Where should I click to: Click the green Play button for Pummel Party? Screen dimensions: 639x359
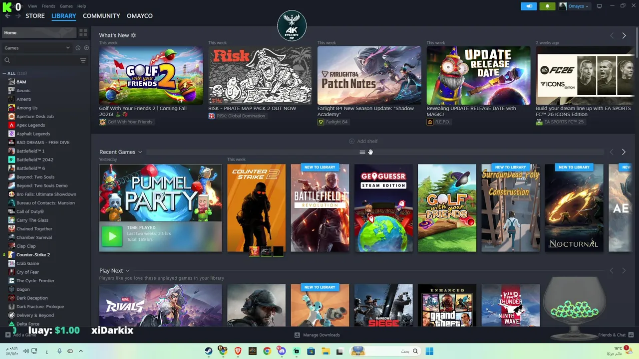111,236
